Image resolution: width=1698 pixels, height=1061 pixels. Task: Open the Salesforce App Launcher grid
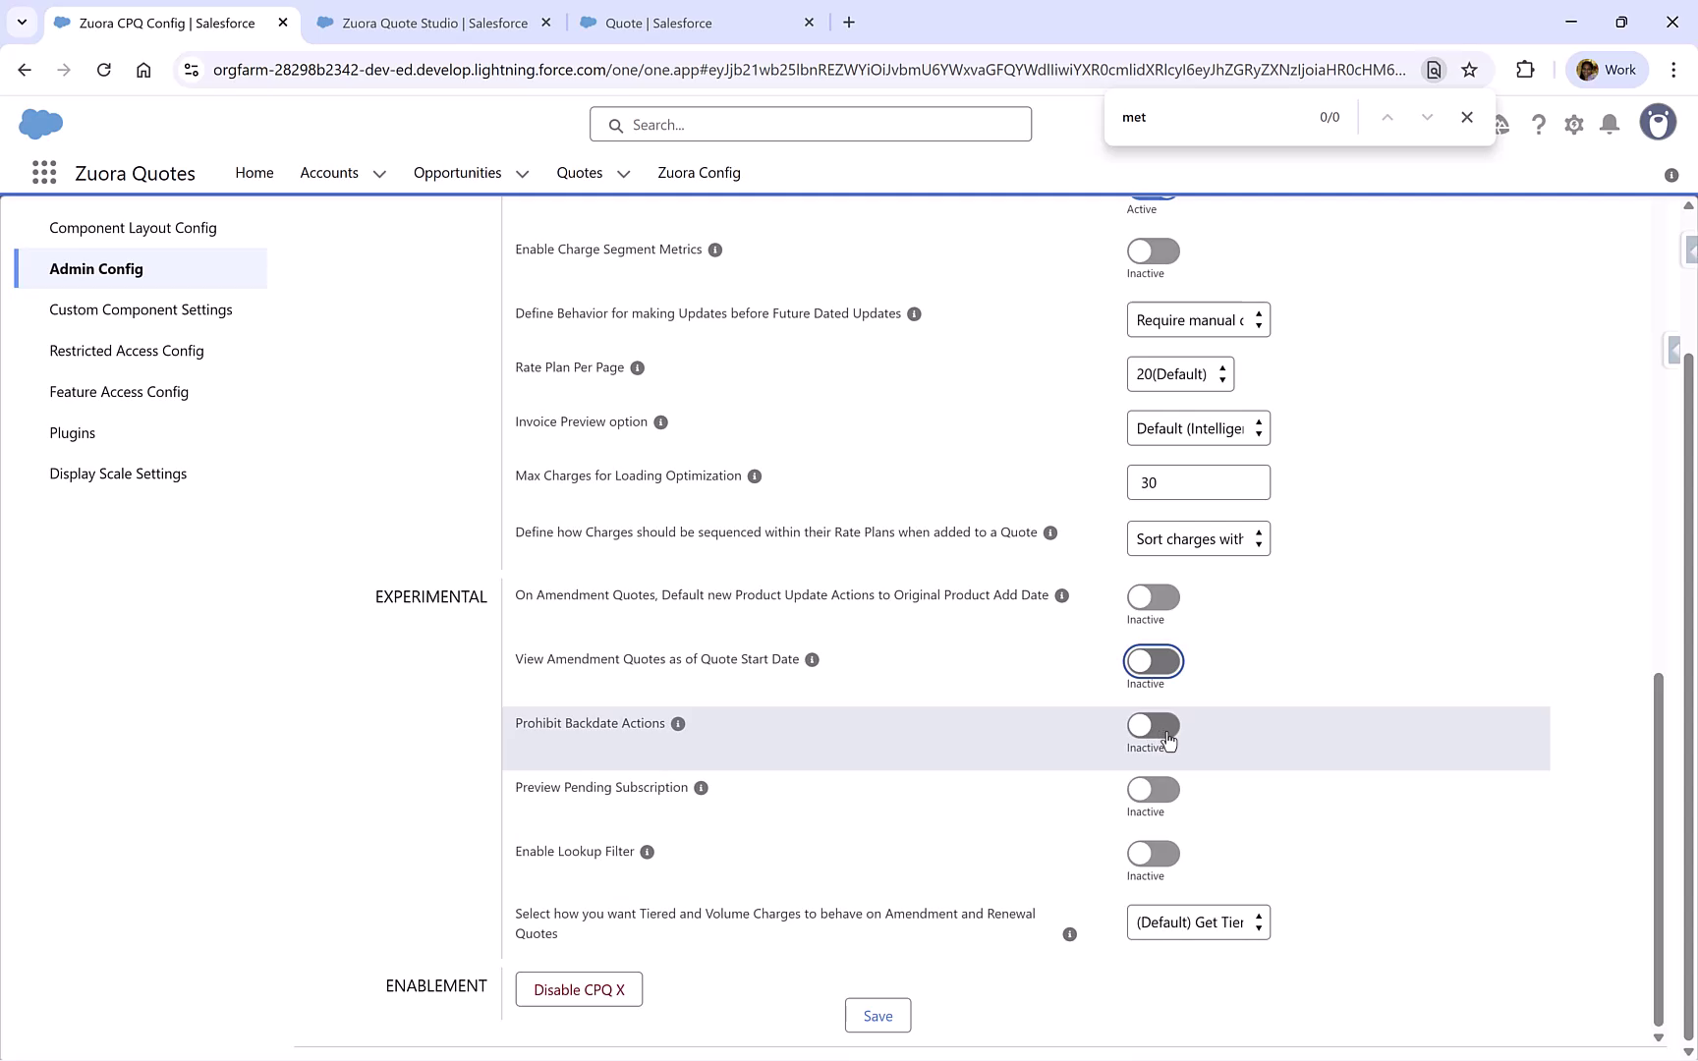[x=44, y=172]
